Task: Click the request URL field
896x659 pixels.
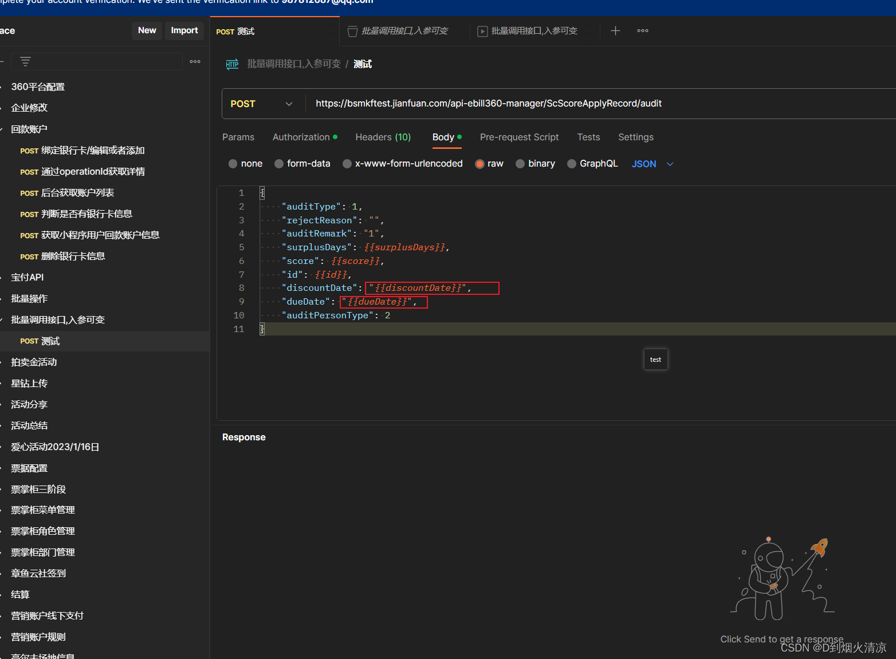Action: click(601, 104)
